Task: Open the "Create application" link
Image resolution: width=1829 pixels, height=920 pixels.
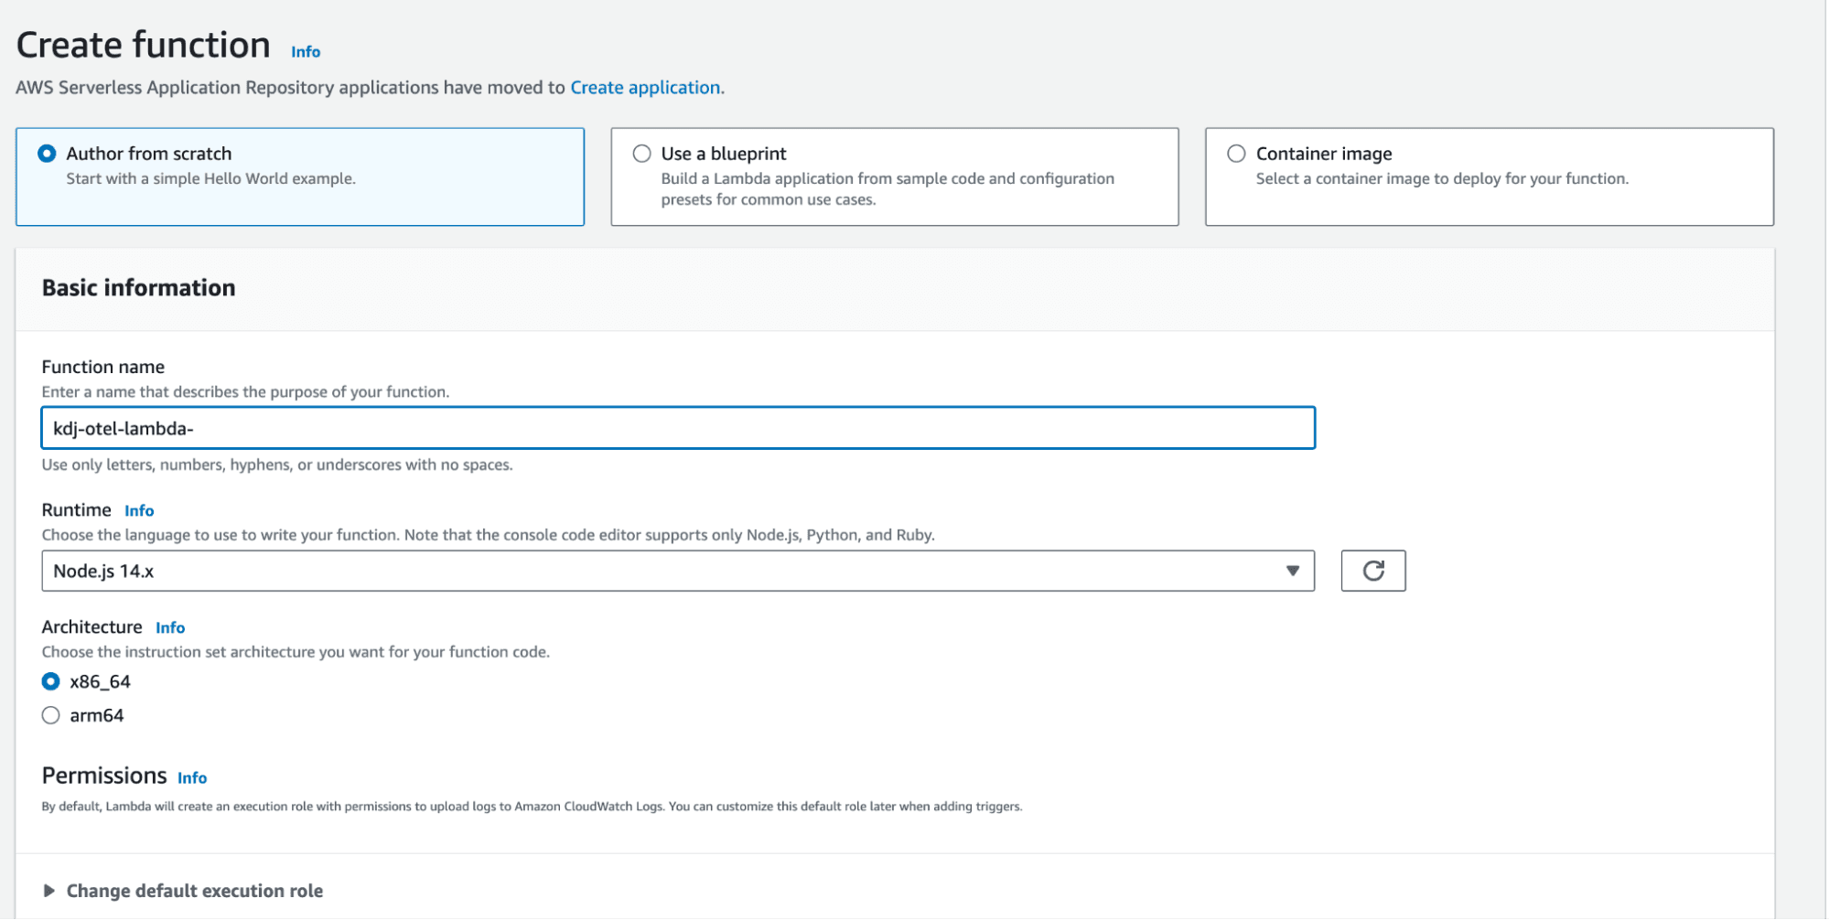Action: (x=644, y=87)
